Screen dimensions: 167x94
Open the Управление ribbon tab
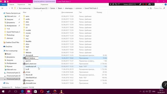[44, 4]
